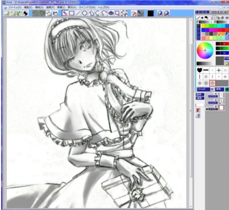This screenshot has width=229, height=210.
Task: Click the zoom in magnifier icon
Action: coord(160,13)
